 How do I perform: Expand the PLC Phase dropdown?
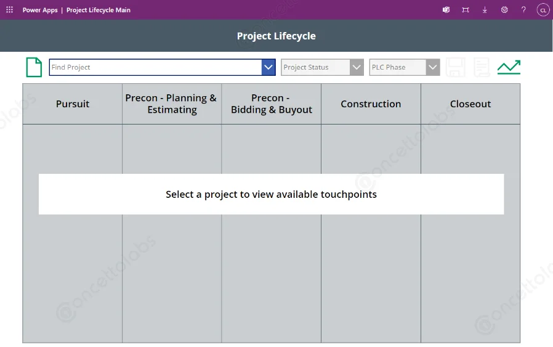(x=405, y=67)
